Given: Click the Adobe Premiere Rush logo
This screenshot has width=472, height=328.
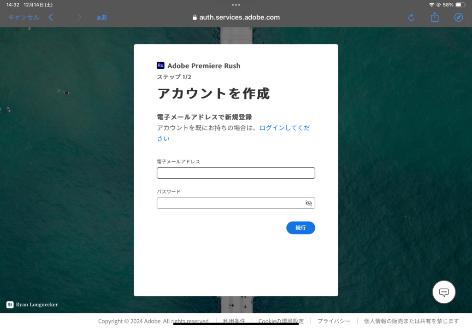Looking at the screenshot, I should coord(160,65).
